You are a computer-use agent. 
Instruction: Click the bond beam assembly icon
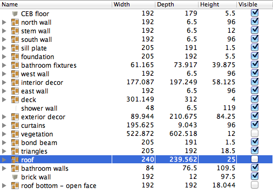click(15, 143)
